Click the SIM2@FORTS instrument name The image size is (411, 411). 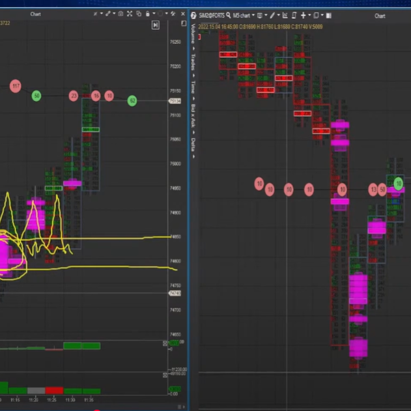[x=210, y=16]
